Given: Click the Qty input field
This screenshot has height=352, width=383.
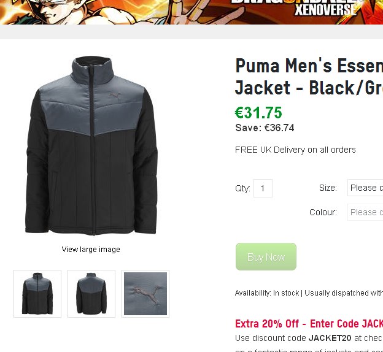Looking at the screenshot, I should pos(263,188).
